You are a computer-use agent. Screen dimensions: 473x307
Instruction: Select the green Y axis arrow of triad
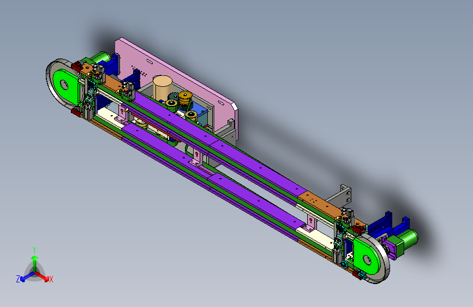(35, 264)
